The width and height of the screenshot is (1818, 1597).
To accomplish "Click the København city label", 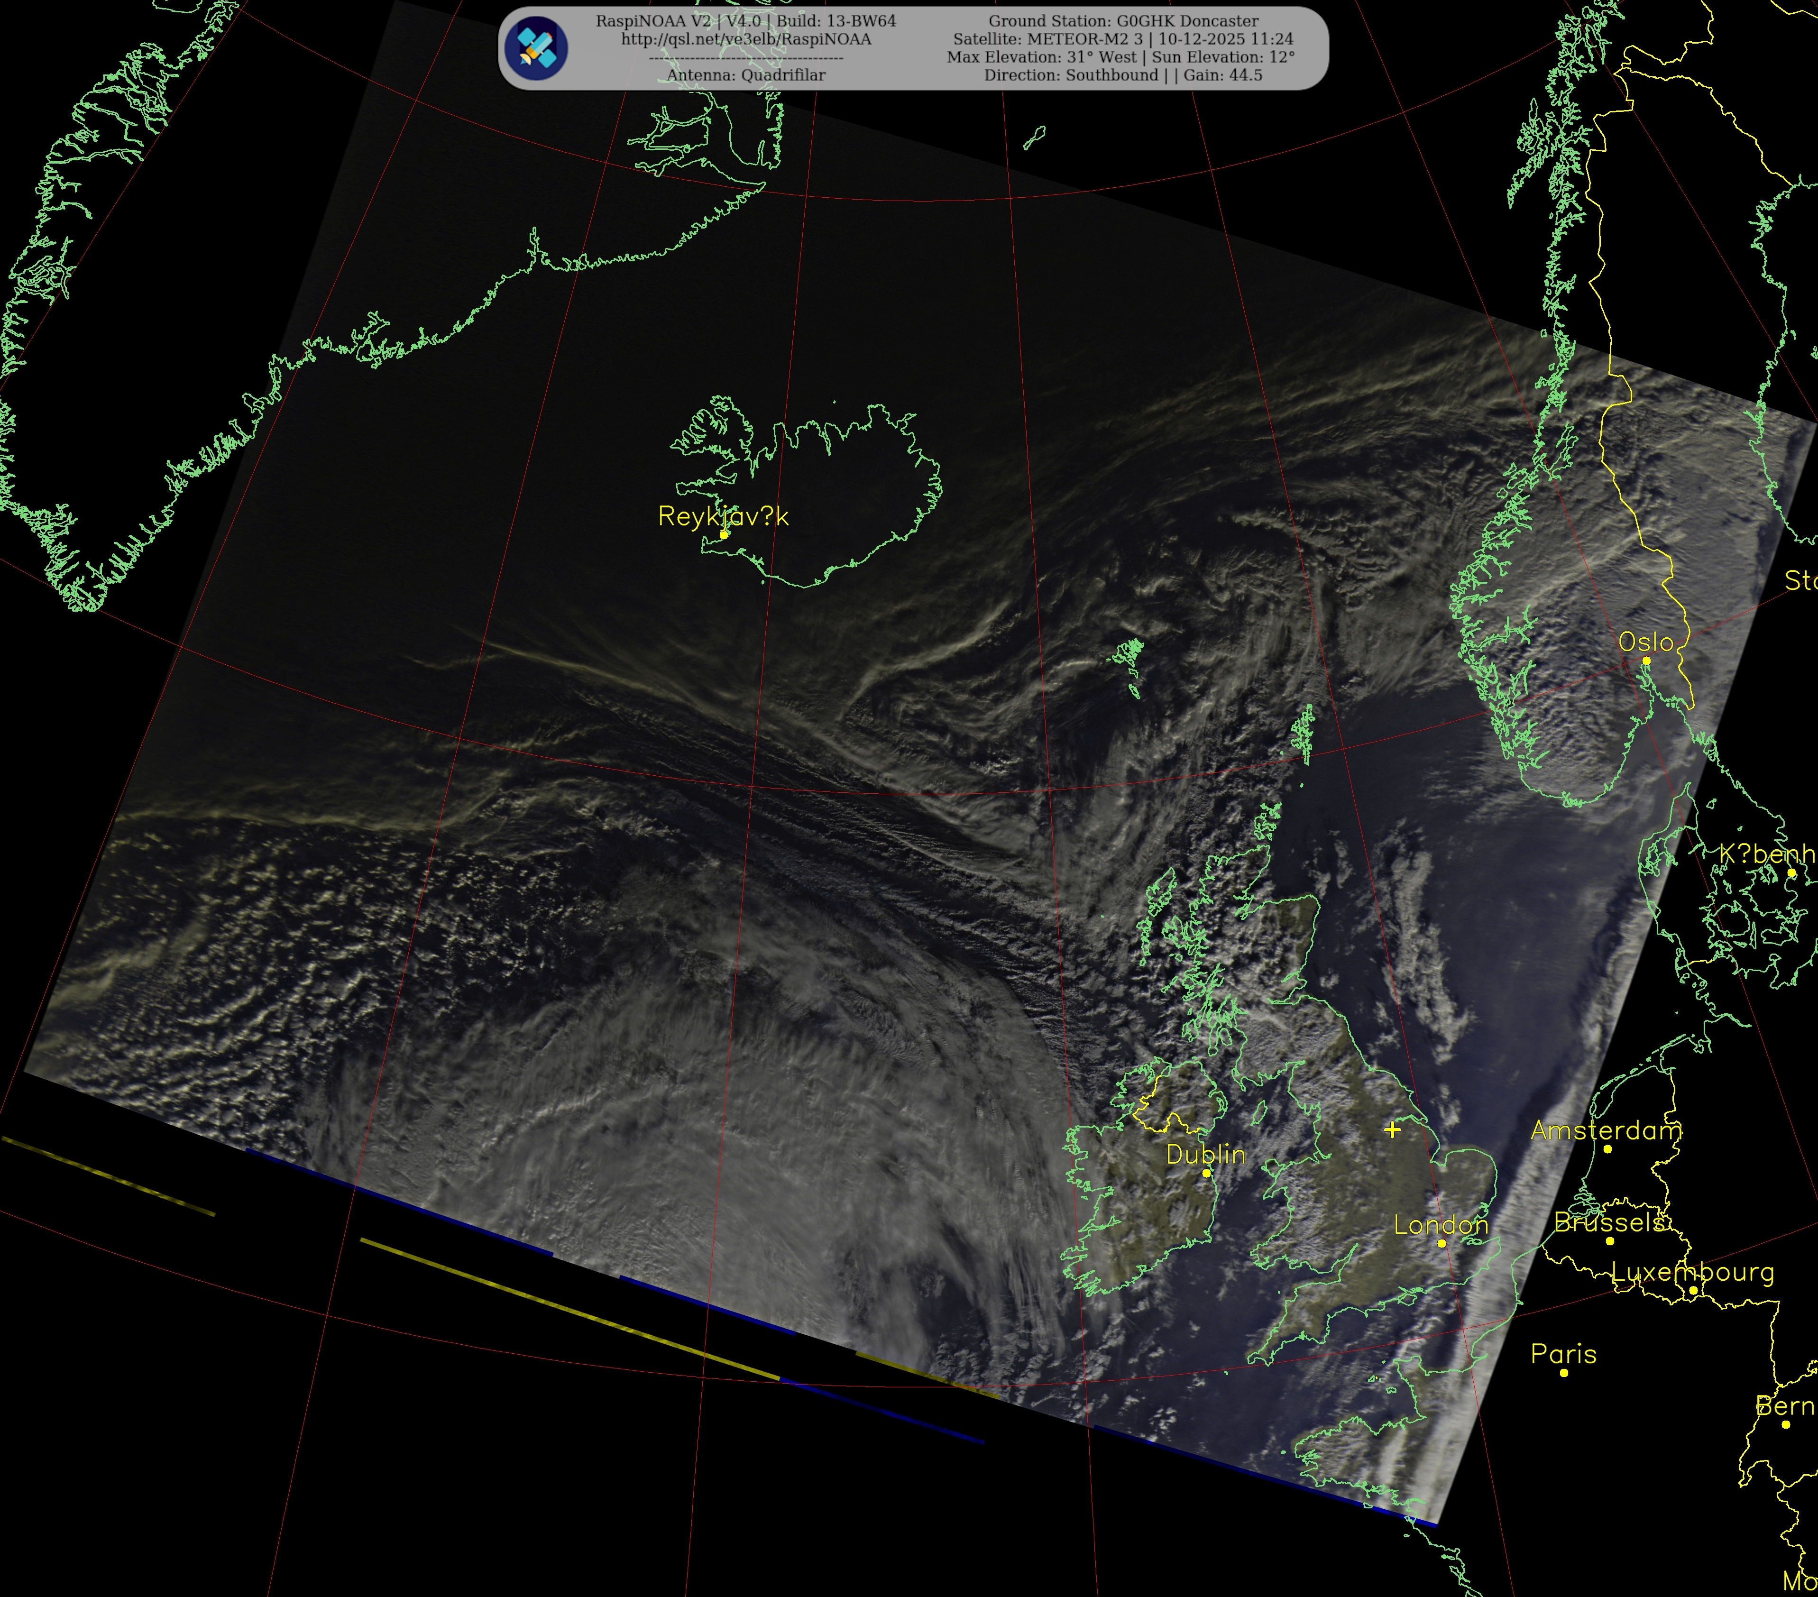I will (x=1766, y=854).
